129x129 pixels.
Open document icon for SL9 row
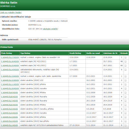[125, 93]
